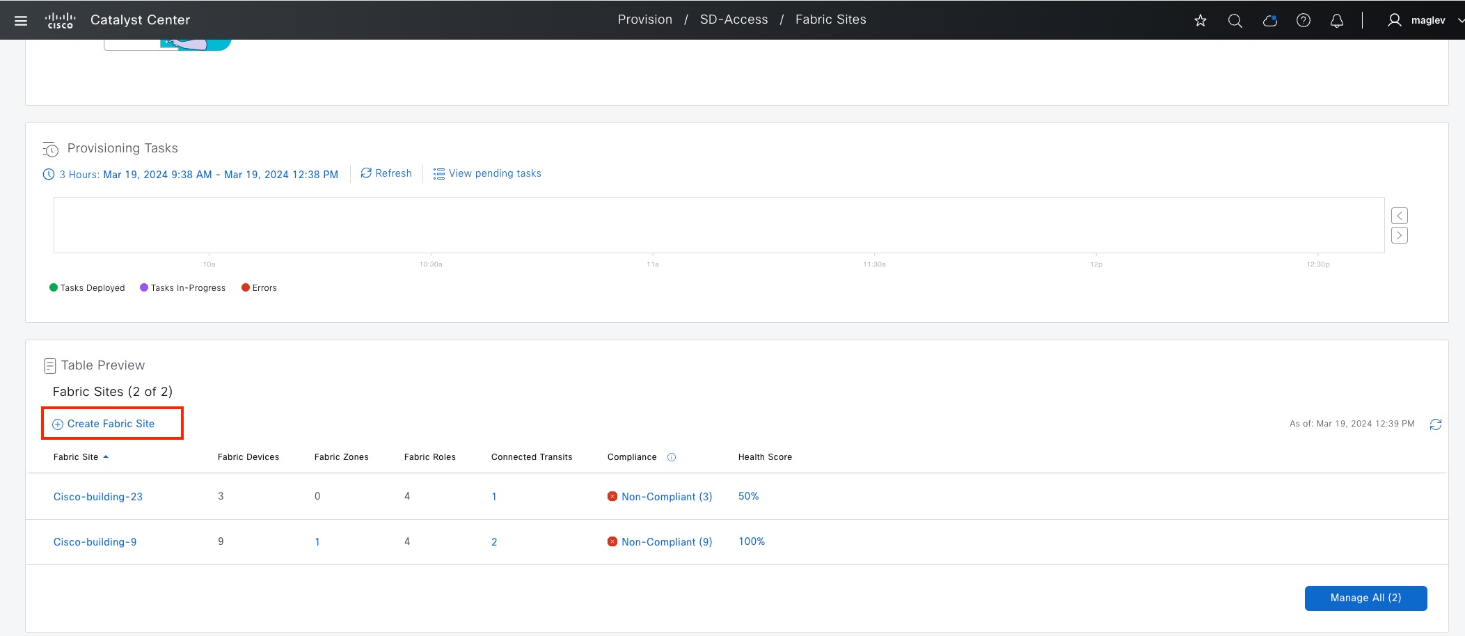This screenshot has width=1465, height=636.
Task: Open the Cisco-building-23 fabric site
Action: tap(98, 496)
